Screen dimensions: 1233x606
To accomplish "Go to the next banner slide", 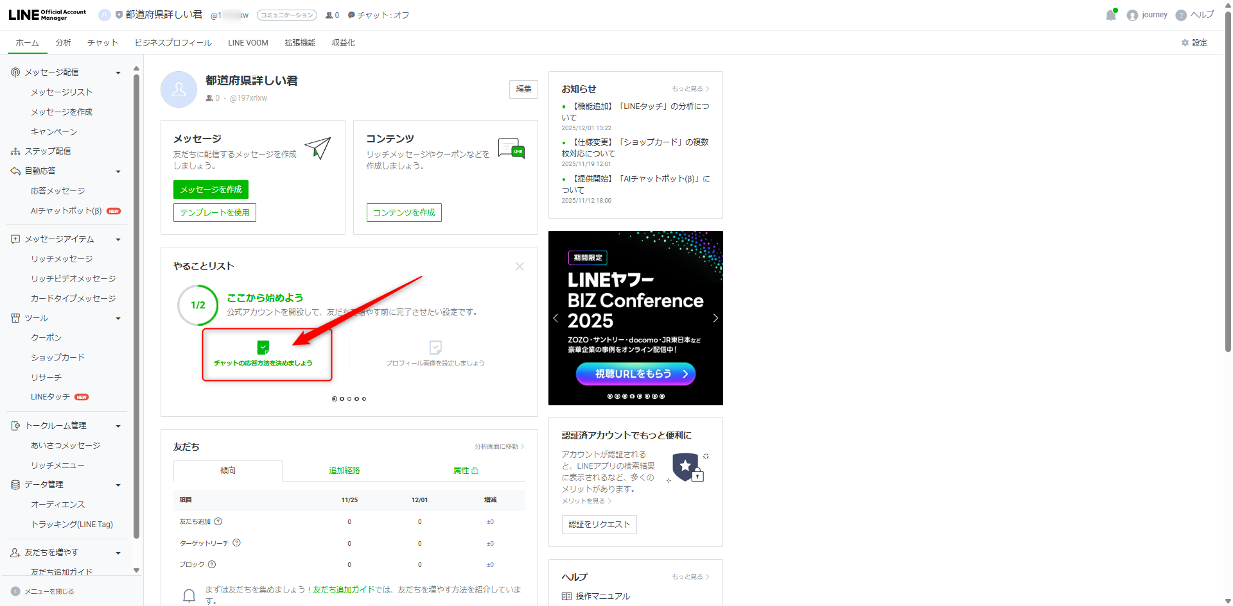I will 715,318.
